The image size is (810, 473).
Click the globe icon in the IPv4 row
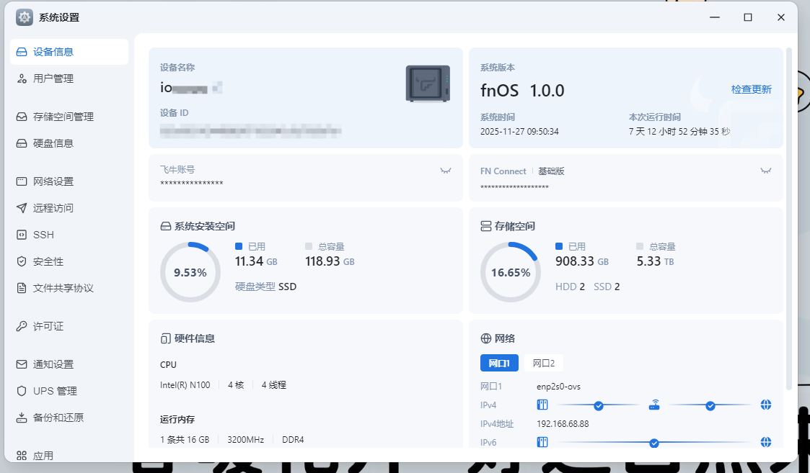pyautogui.click(x=765, y=405)
